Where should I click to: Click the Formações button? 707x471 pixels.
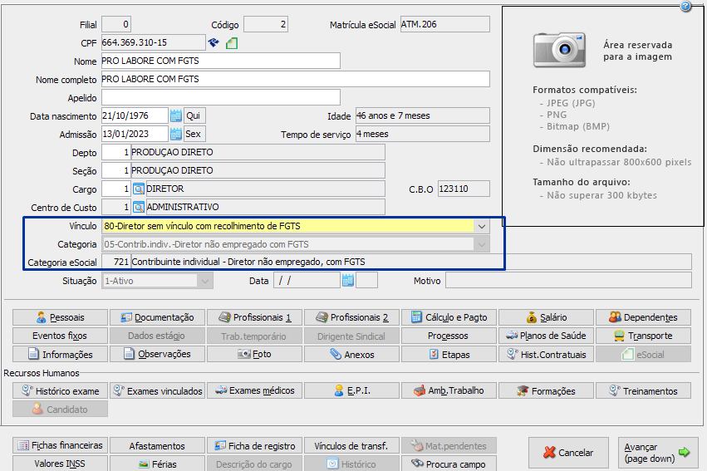point(546,390)
